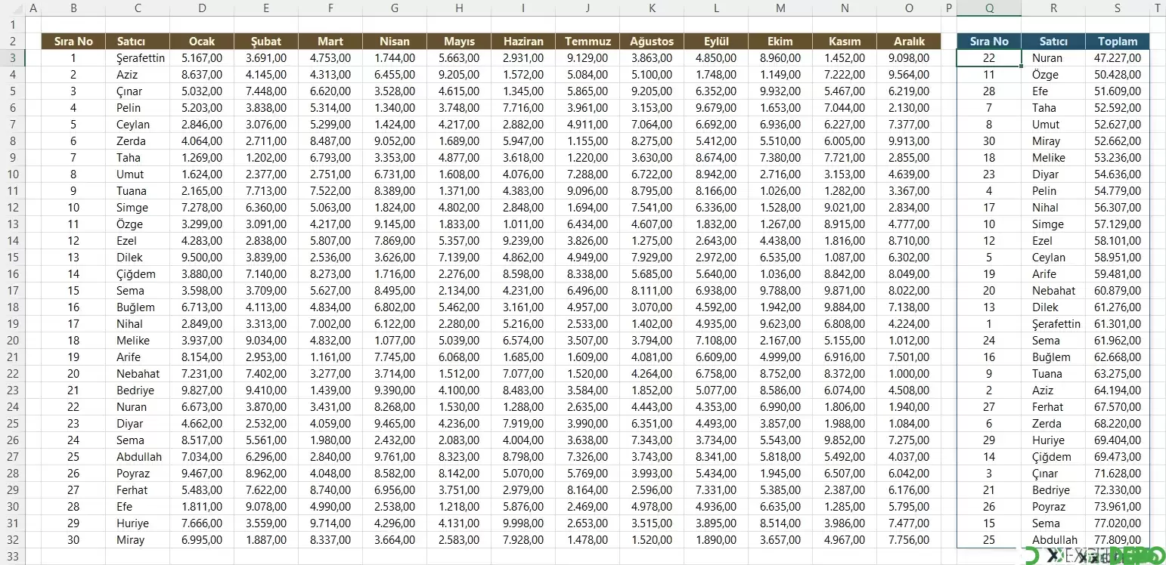The image size is (1166, 565).
Task: Select the column A header
Action: (33, 8)
